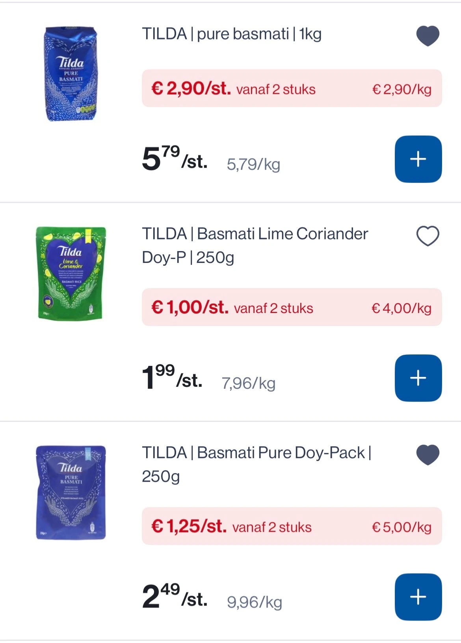Image resolution: width=461 pixels, height=643 pixels.
Task: Tap the 1,99/st. regular price
Action: point(172,378)
